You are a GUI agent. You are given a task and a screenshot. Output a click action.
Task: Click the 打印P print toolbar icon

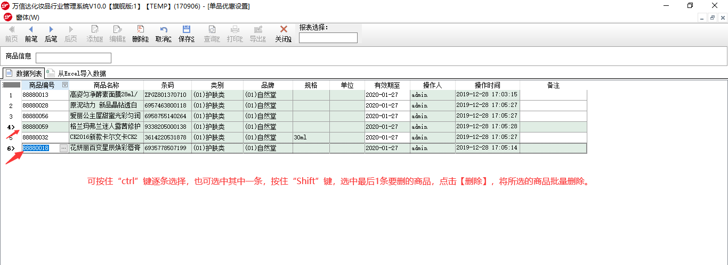[234, 34]
